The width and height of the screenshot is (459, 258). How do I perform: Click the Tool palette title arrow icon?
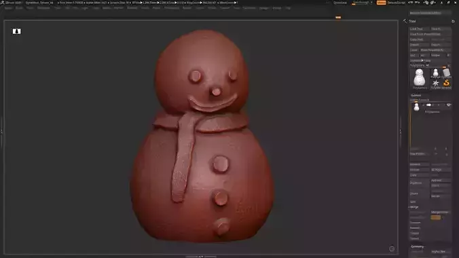click(405, 21)
